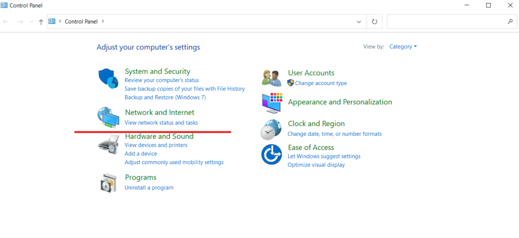The width and height of the screenshot is (519, 238).
Task: Click the UAC shield beside Change account type
Action: tap(290, 83)
